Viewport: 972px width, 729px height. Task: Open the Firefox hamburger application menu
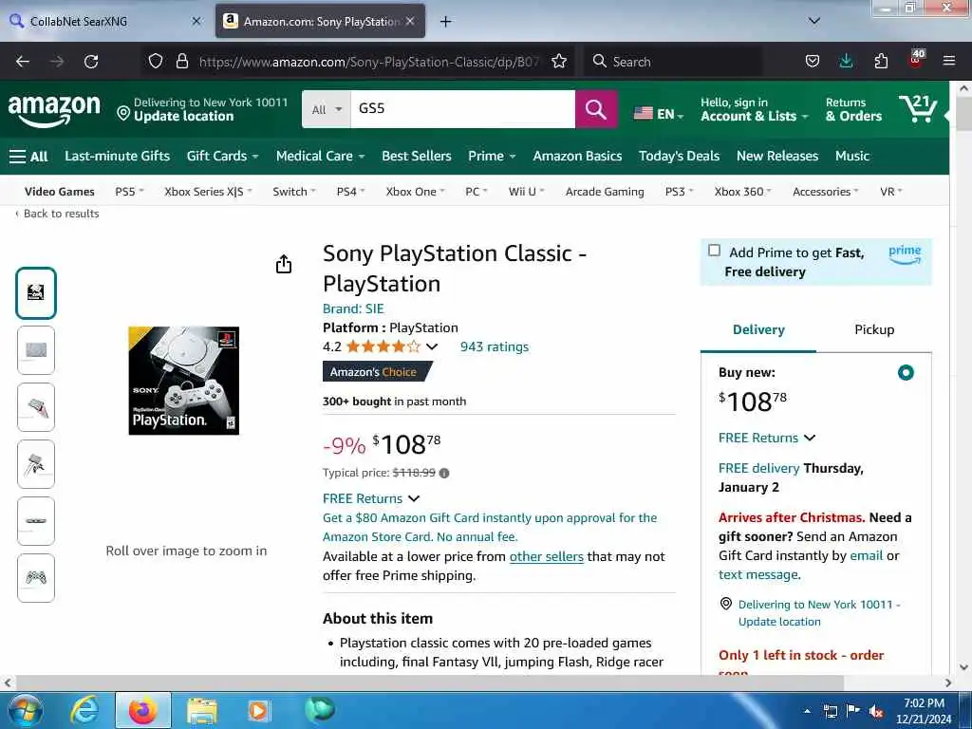(949, 61)
